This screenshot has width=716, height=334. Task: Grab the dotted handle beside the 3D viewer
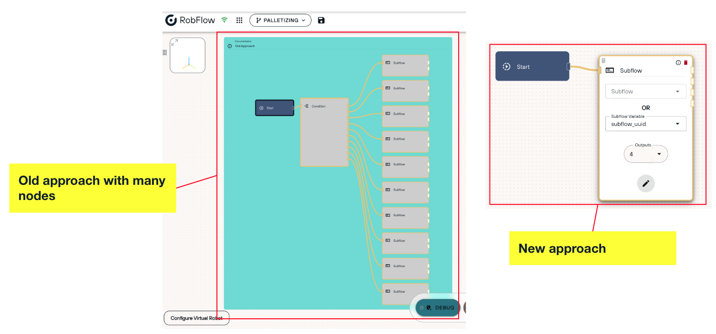[x=165, y=52]
